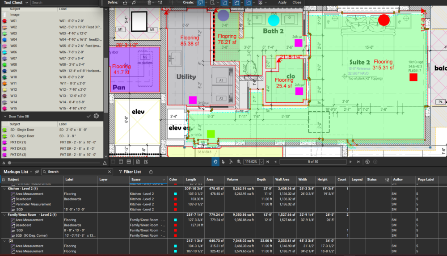Activate the Zoom magnifier tool

(239, 162)
